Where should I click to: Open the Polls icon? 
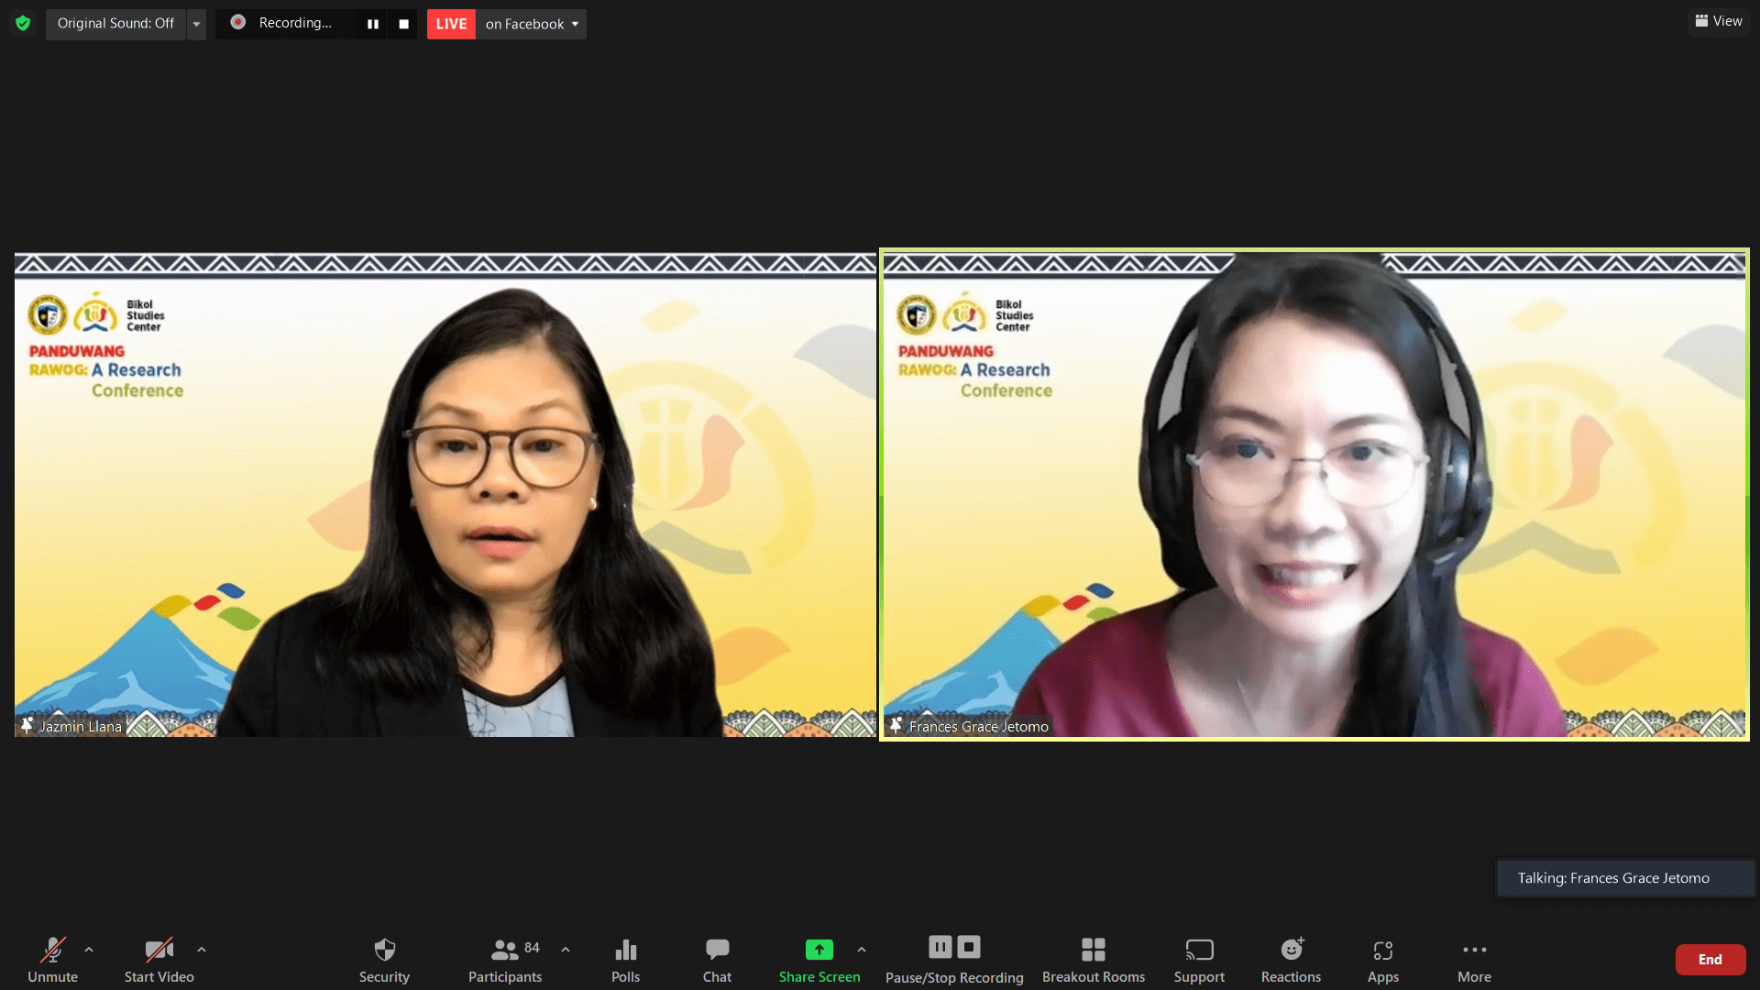[x=625, y=959]
